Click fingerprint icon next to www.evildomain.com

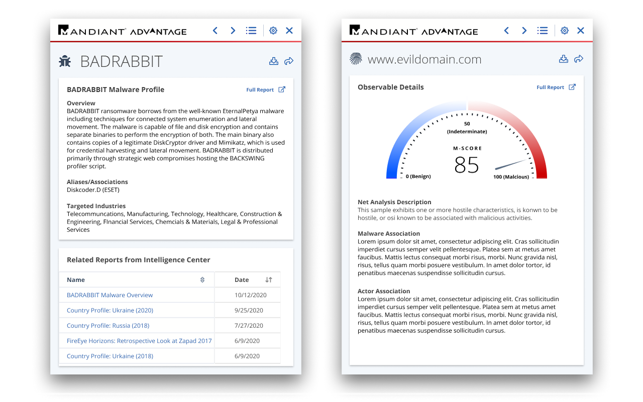tap(356, 59)
